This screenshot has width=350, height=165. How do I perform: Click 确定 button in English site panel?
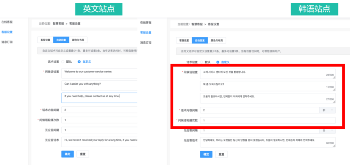(67, 154)
